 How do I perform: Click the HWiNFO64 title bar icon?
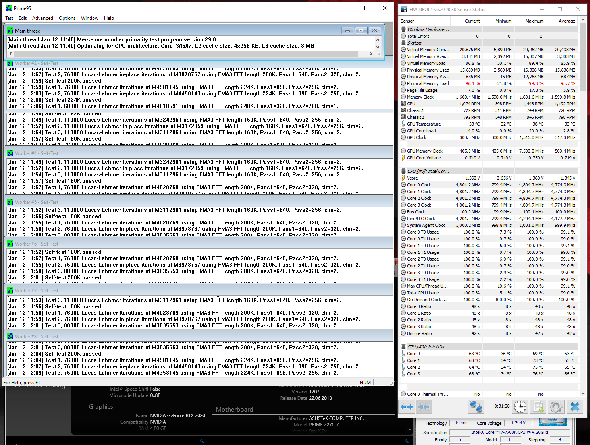(x=404, y=10)
